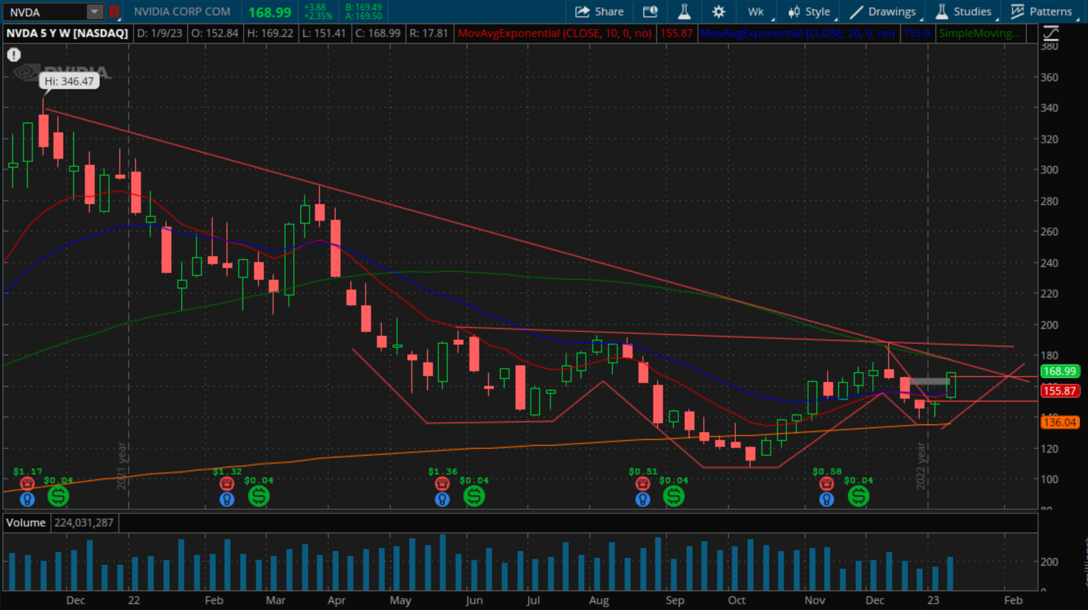Open the flask OnDemand icon in the toolbar
1088x610 pixels.
(x=684, y=12)
